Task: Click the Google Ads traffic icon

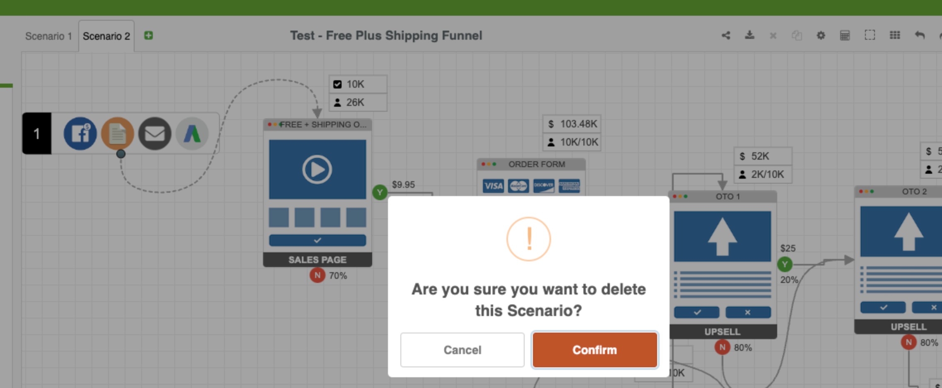Action: tap(192, 133)
